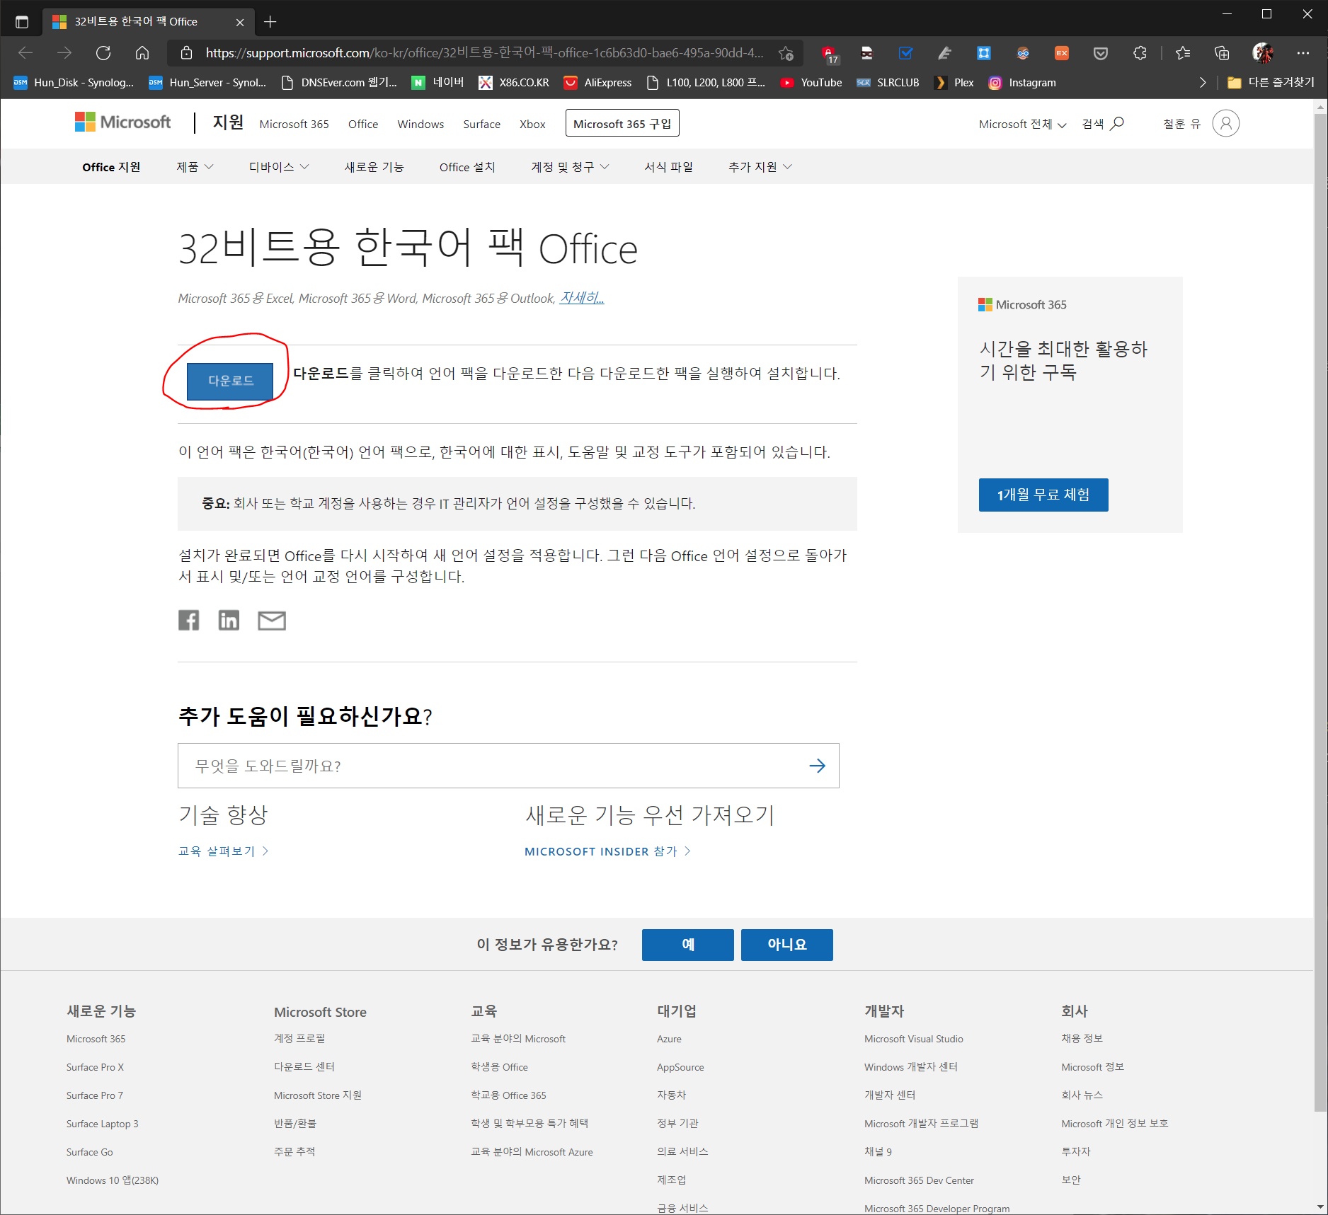The width and height of the screenshot is (1328, 1215).
Task: Expand 제품 dropdown menu
Action: click(195, 167)
